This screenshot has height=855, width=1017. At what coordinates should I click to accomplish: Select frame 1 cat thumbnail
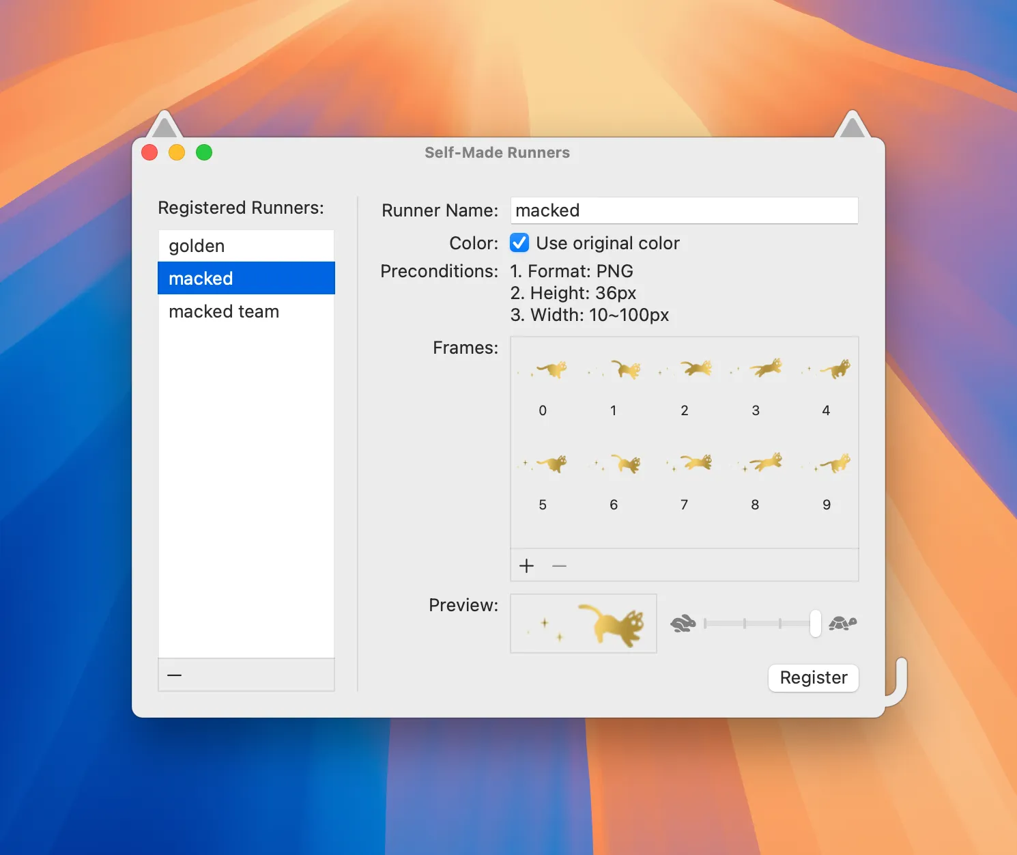tap(614, 369)
